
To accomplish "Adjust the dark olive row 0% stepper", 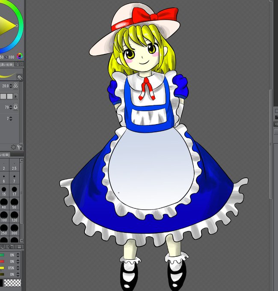I will click(18, 274).
